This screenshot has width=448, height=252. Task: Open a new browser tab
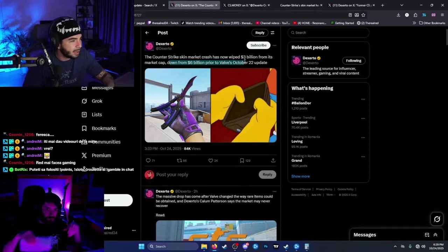(x=382, y=5)
